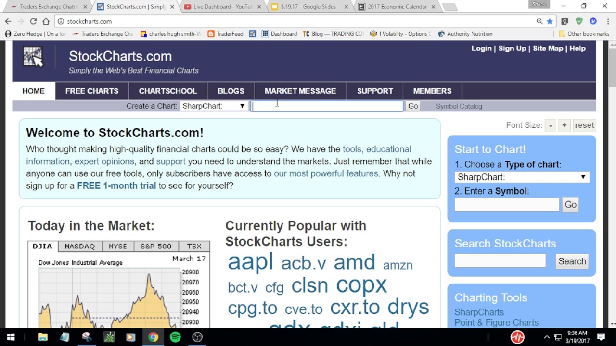This screenshot has height=346, width=616.
Task: Select the TSX market tab
Action: pos(194,246)
